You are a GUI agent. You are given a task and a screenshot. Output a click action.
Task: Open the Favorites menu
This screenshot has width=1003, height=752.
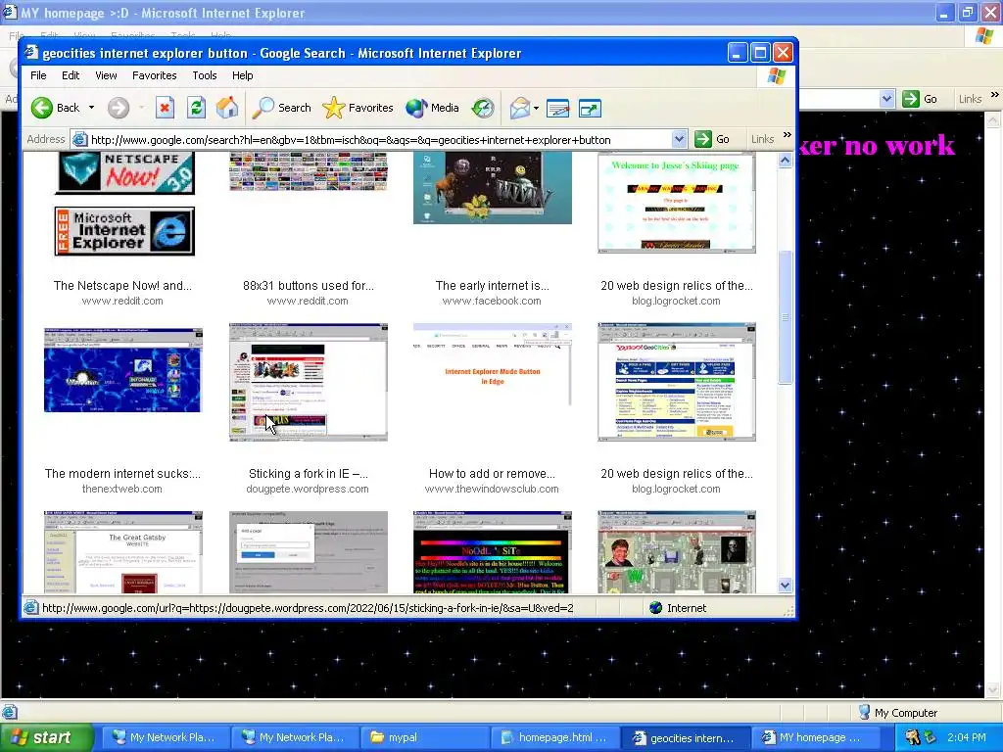pos(154,75)
